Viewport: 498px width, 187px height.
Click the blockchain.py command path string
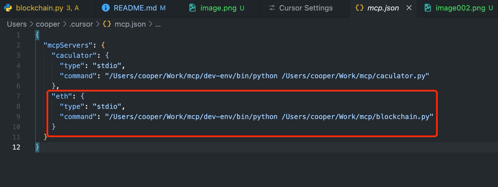click(x=269, y=117)
